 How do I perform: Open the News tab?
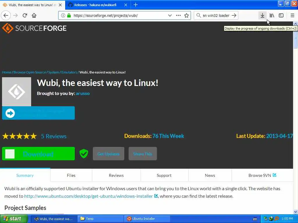210,175
